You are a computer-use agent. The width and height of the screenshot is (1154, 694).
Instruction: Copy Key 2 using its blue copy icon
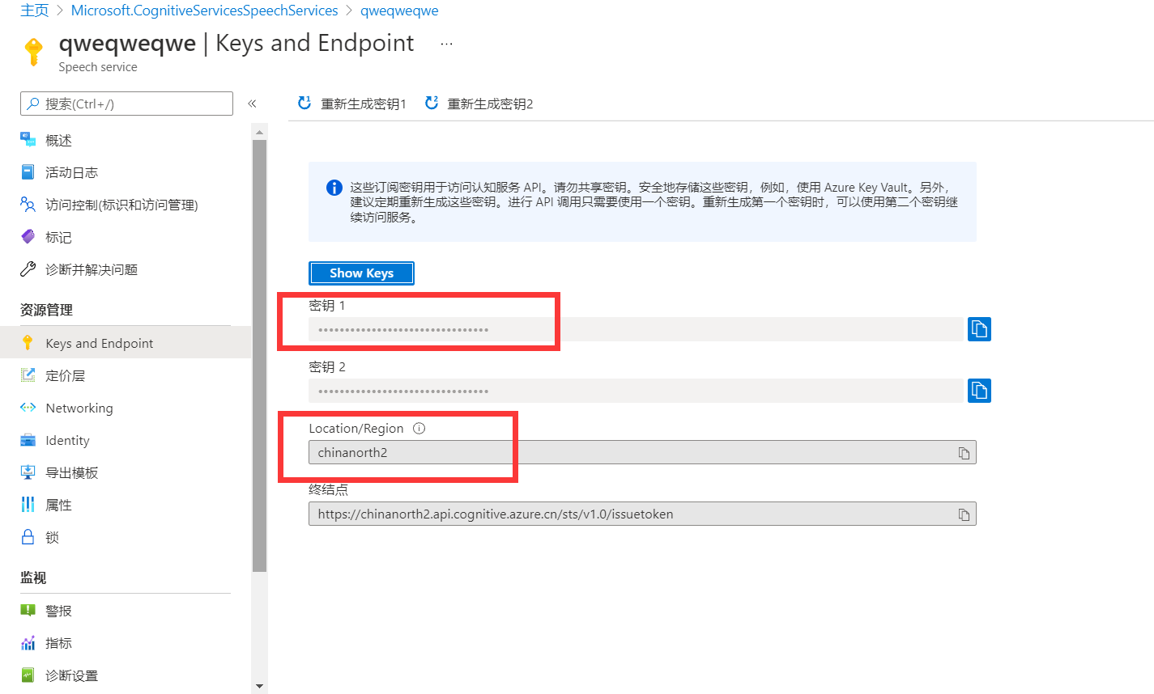tap(979, 391)
